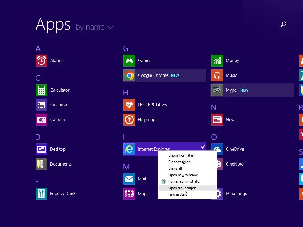Image resolution: width=303 pixels, height=227 pixels.
Task: Open the Alarms app icon
Action: click(x=41, y=61)
